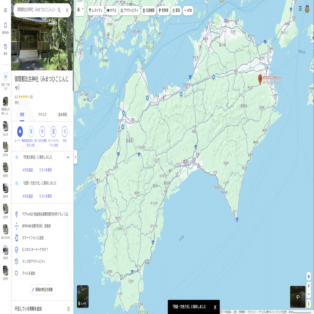Click the address 〒771-4101 row
This screenshot has width=314, height=314.
[x=42, y=214]
